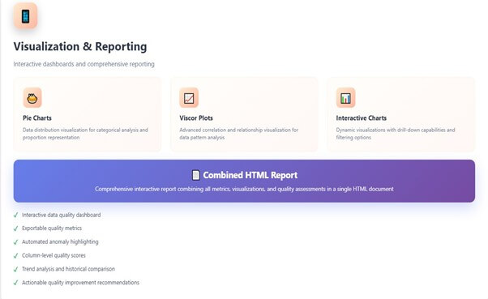The image size is (488, 299).
Task: Click checkmark beside Trend analysis and historical comparison
Action: (x=16, y=269)
